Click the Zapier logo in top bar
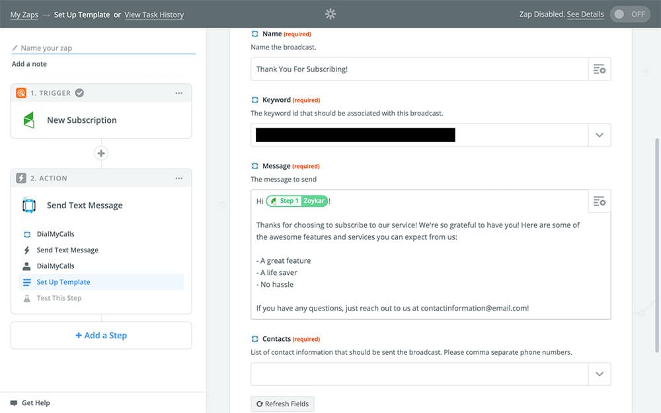This screenshot has width=661, height=413. (330, 14)
